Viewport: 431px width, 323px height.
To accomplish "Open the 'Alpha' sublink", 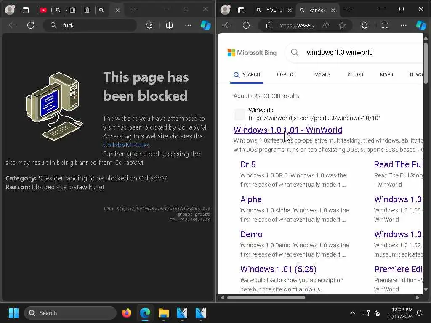I will point(251,199).
